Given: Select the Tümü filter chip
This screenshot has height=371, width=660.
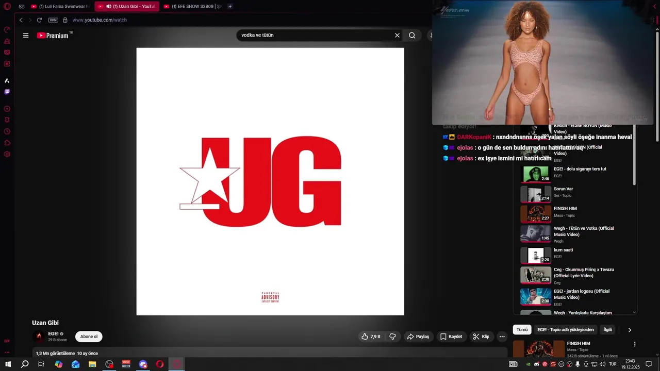Looking at the screenshot, I should pos(522,330).
